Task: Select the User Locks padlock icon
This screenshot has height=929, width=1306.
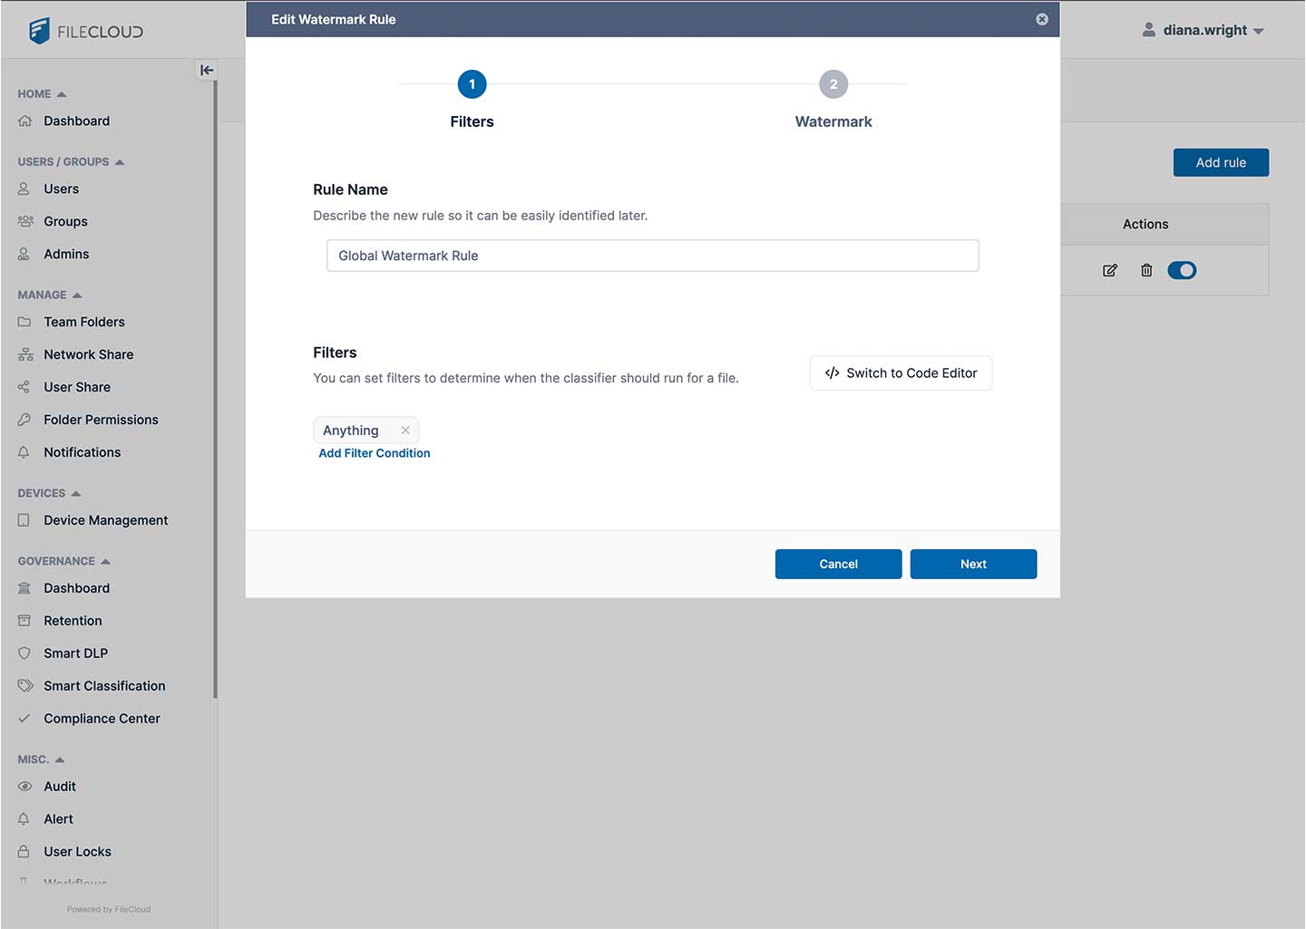Action: point(25,851)
